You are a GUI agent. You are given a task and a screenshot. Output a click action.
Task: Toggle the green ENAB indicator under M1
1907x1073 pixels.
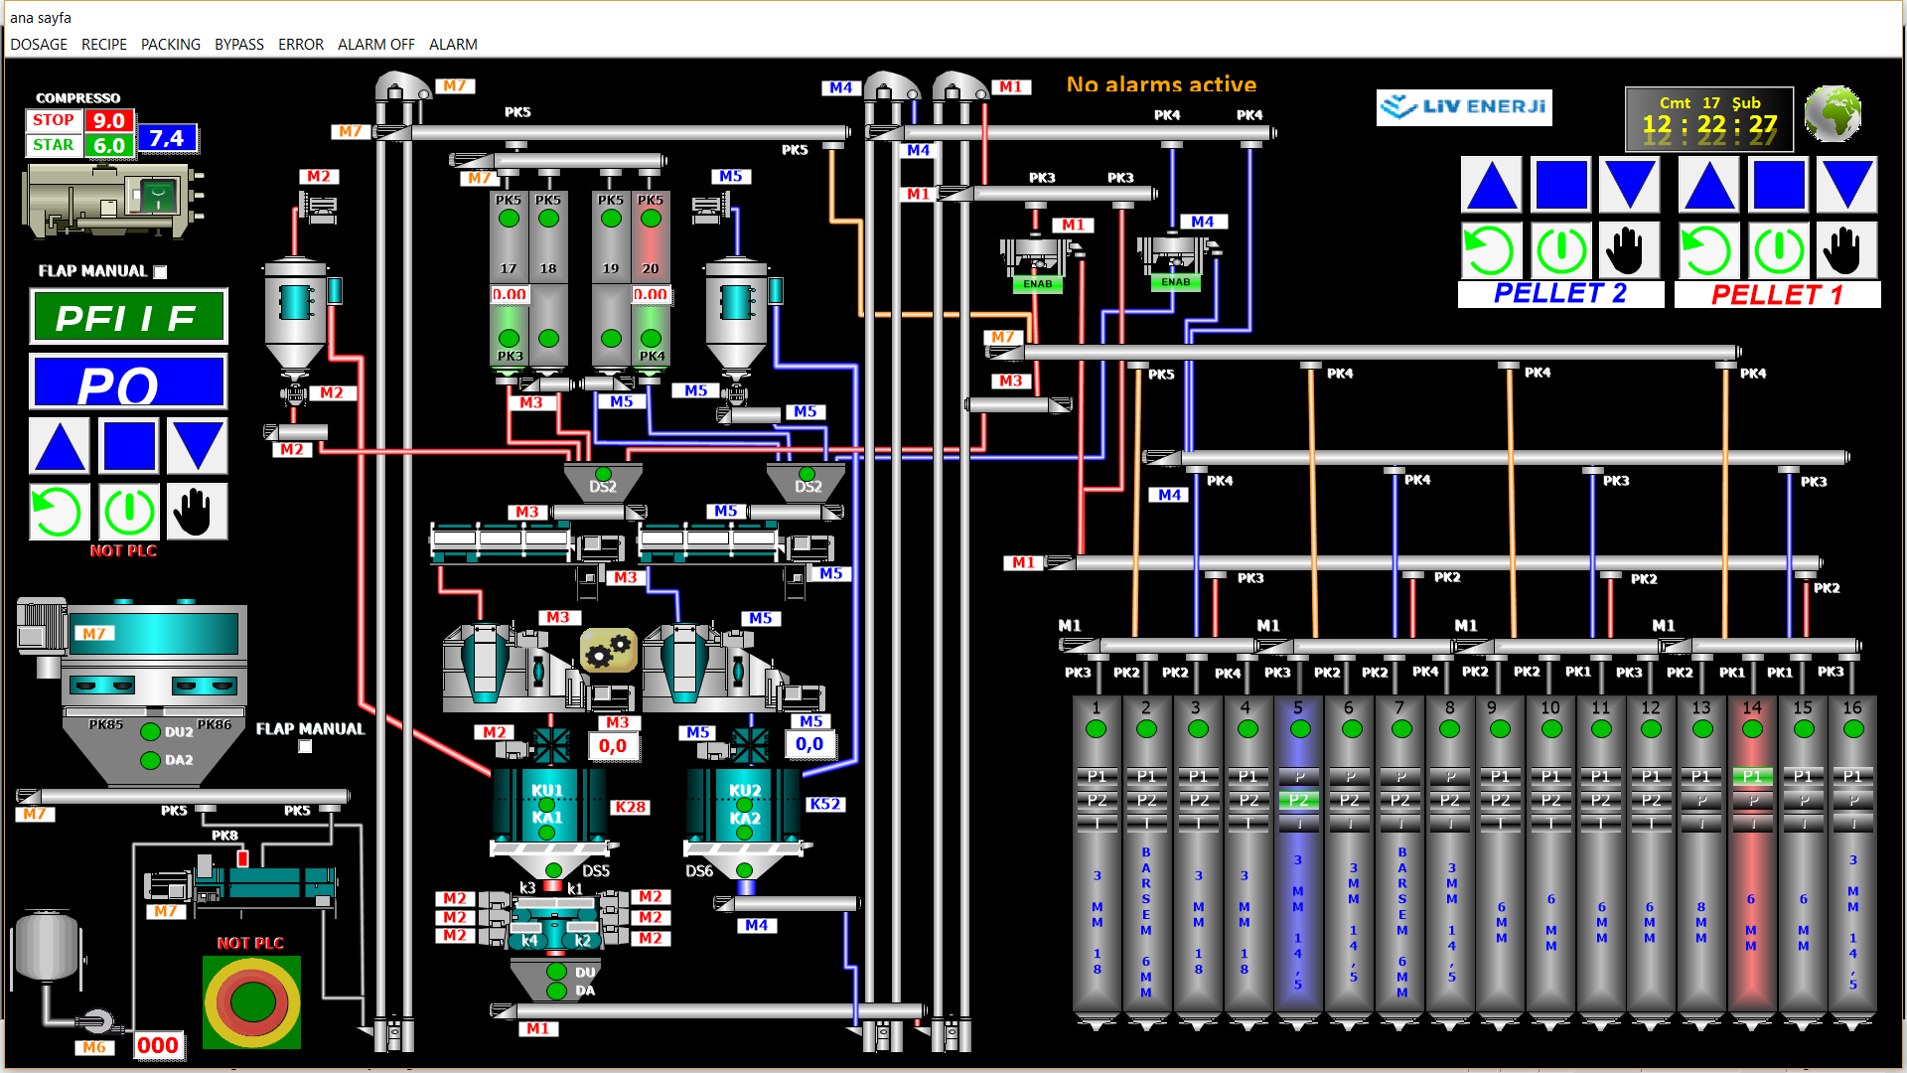(1037, 284)
